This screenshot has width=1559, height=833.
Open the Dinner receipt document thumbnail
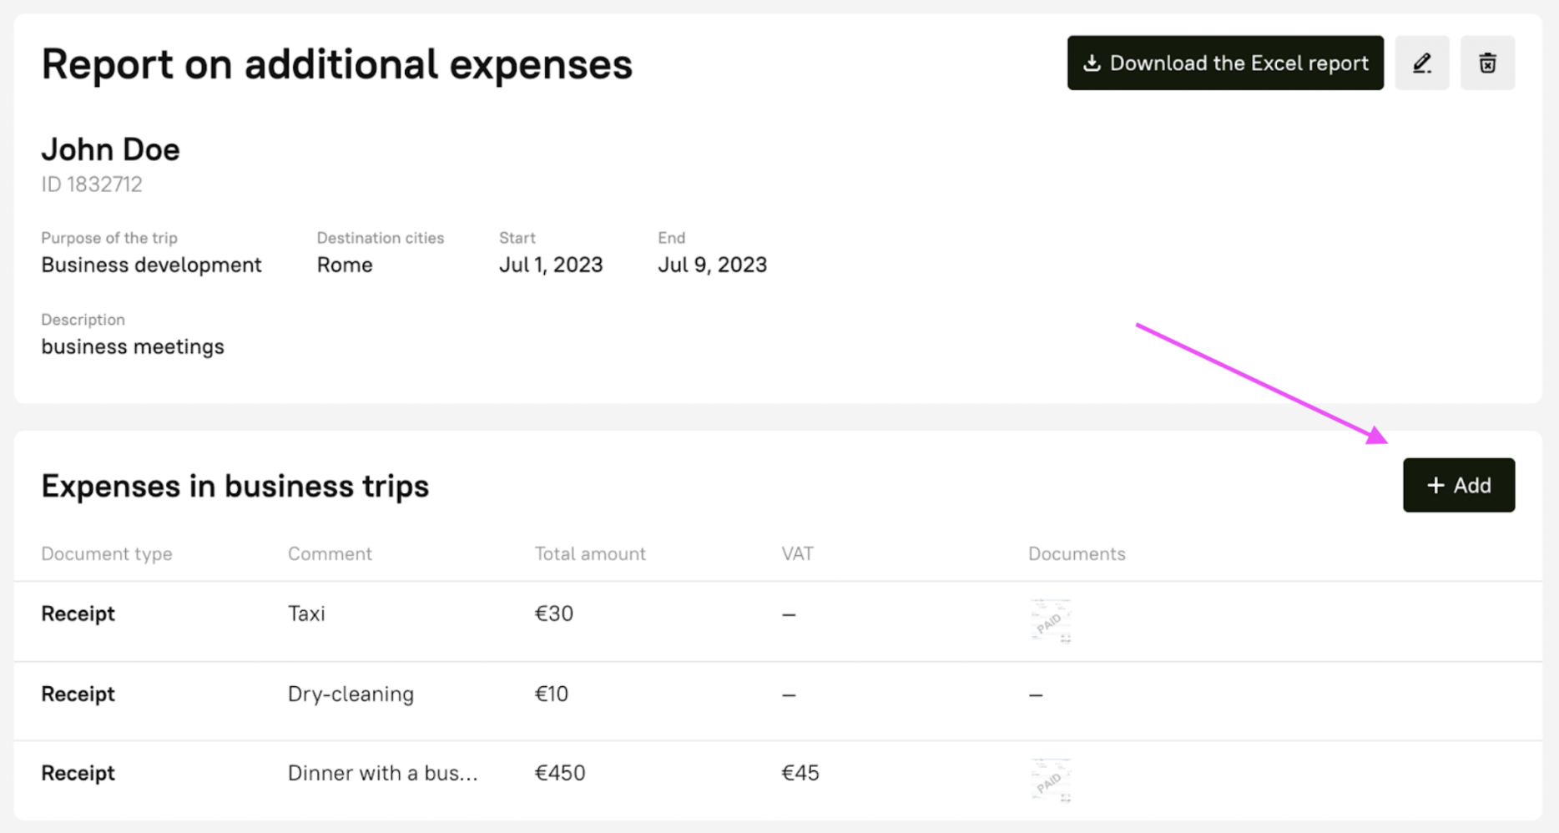point(1051,780)
